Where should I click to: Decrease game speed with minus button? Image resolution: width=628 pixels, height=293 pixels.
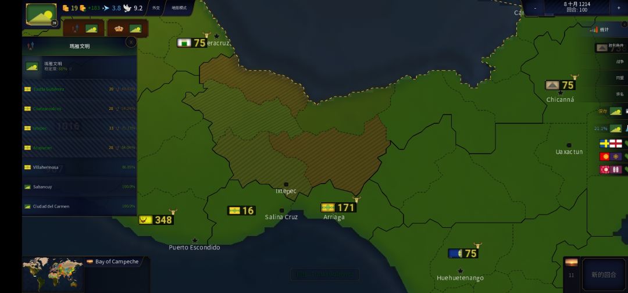click(536, 8)
